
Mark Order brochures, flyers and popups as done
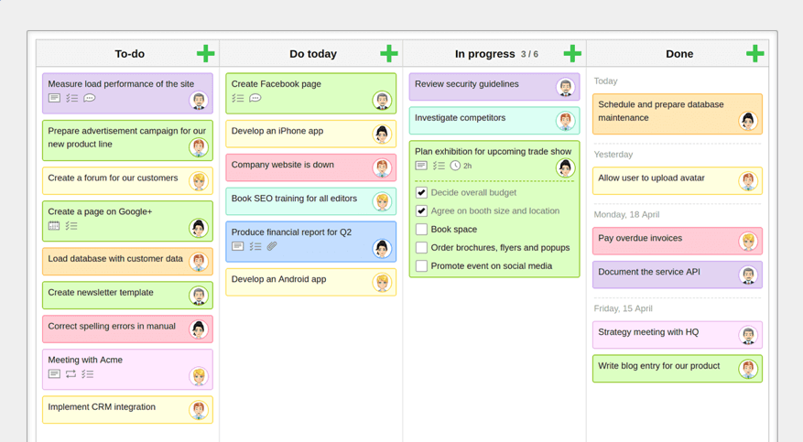[421, 248]
